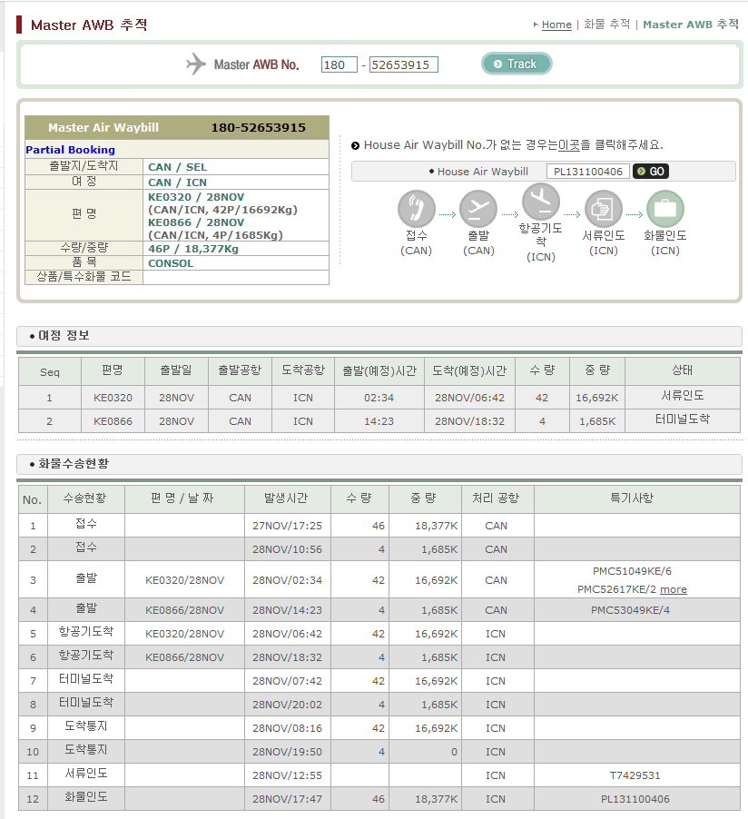Image resolution: width=748 pixels, height=819 pixels.
Task: Click 'PL131100406' in the 화물인도 row
Action: coord(635,799)
